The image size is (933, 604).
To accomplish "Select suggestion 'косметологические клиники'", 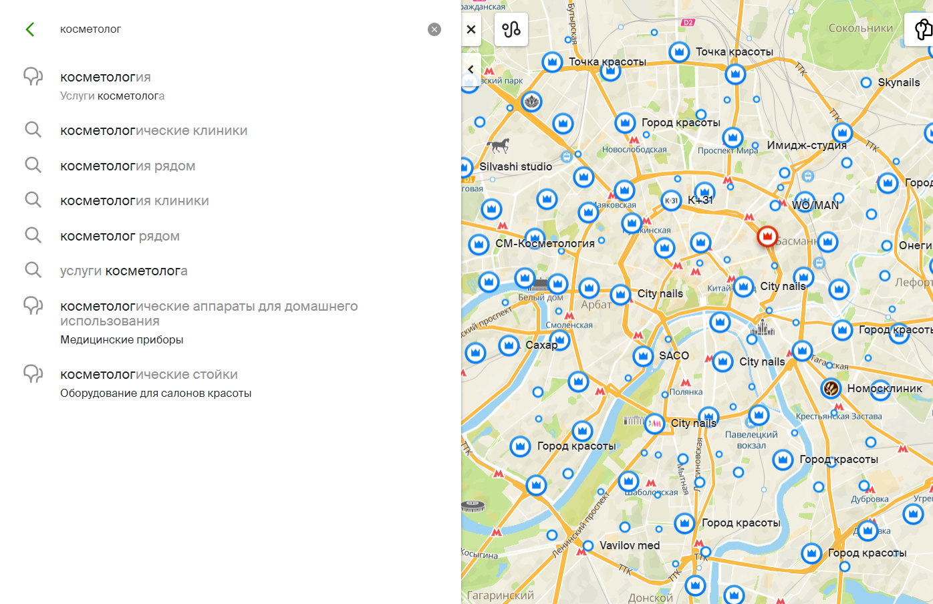I will (231, 130).
